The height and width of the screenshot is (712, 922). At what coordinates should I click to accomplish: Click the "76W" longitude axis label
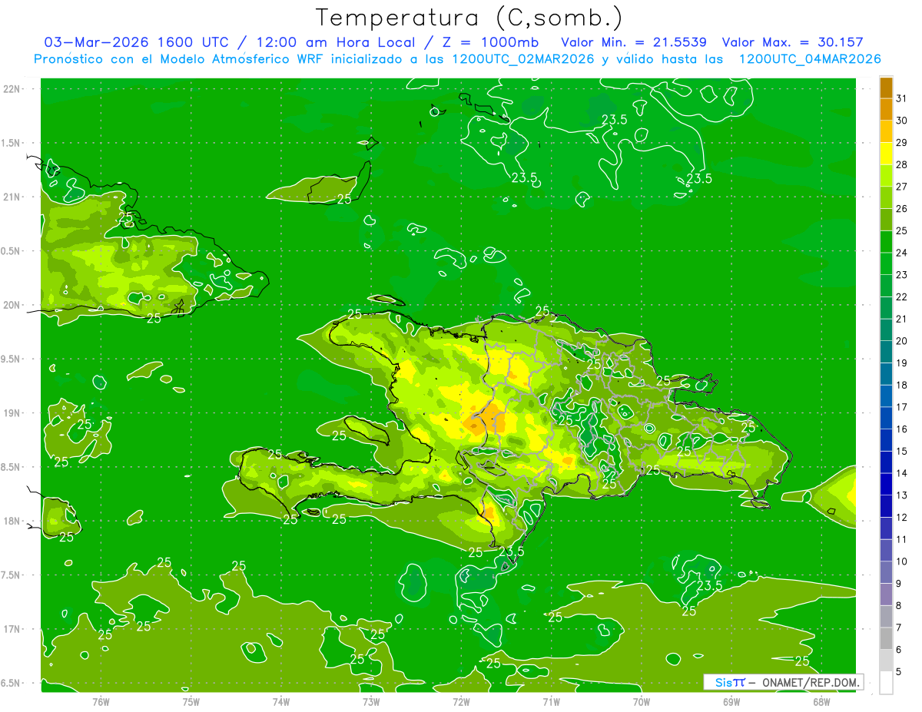(101, 701)
